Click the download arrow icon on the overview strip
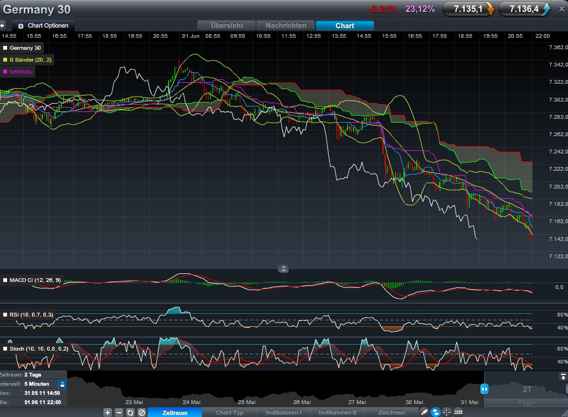 click(563, 377)
